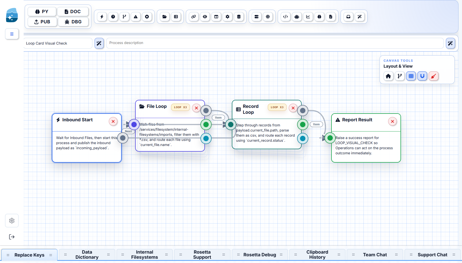This screenshot has height=263, width=462.
Task: Click the DOC button
Action: pos(73,12)
